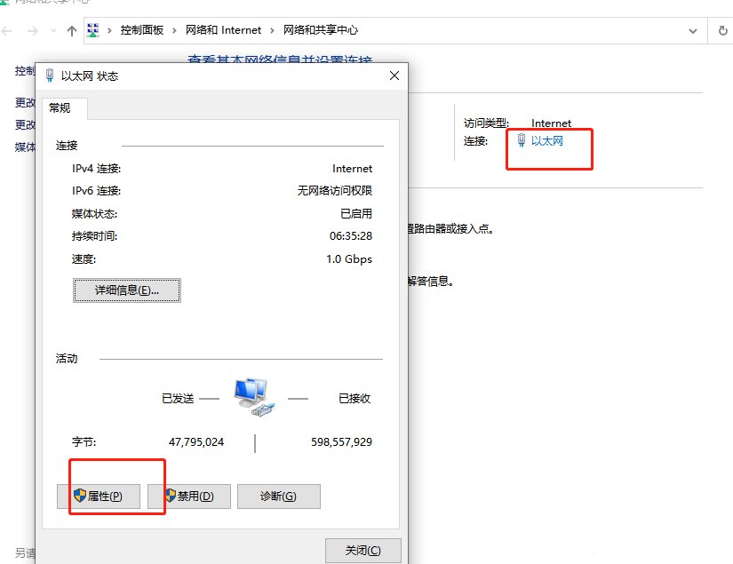Go to the 控制面板 breadcrumb item
The height and width of the screenshot is (564, 733).
[142, 30]
